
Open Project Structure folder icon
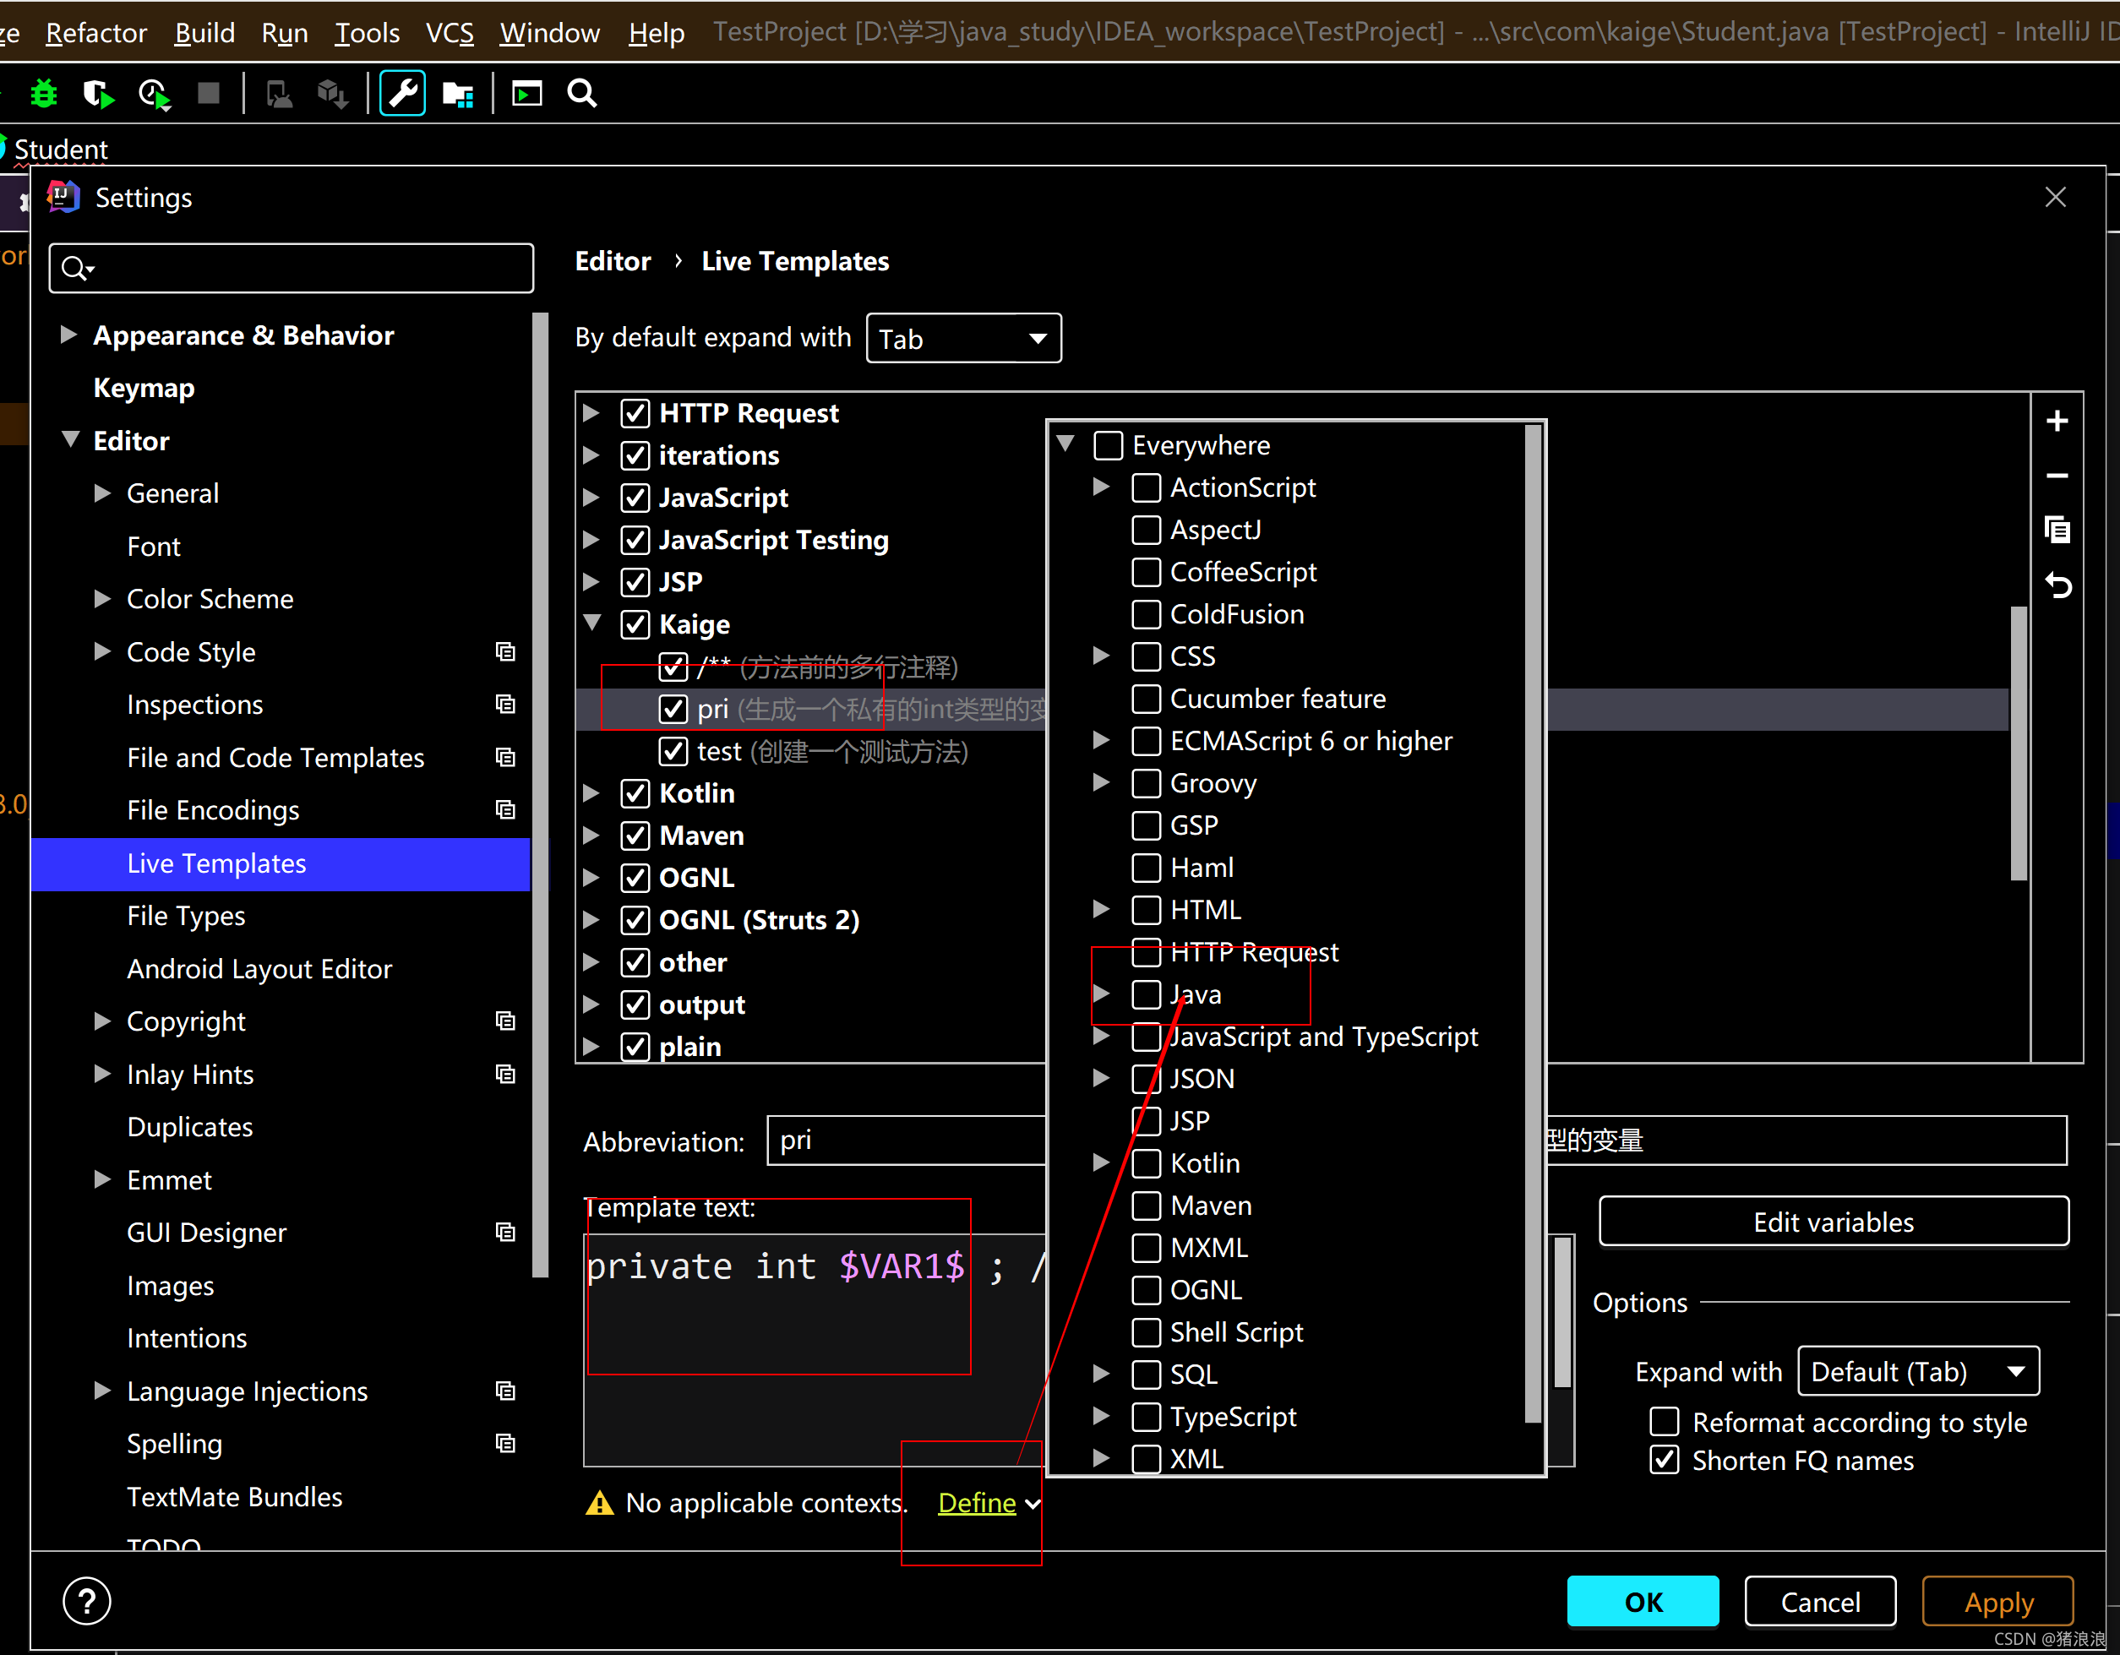pyautogui.click(x=457, y=94)
